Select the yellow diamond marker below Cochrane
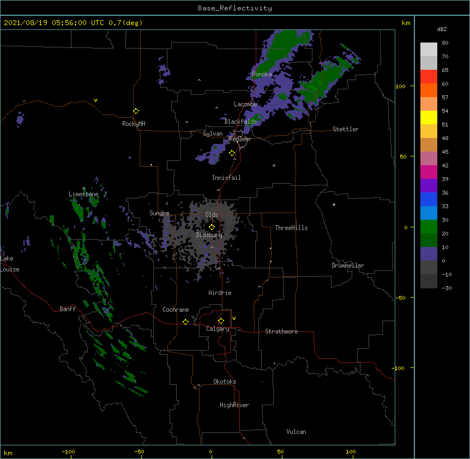Viewport: 470px width, 459px height. click(x=185, y=322)
